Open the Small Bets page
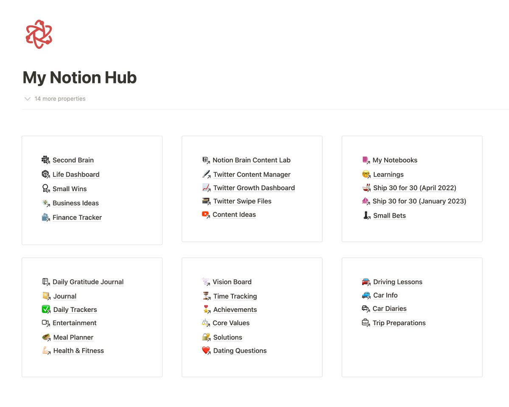 [x=389, y=216]
